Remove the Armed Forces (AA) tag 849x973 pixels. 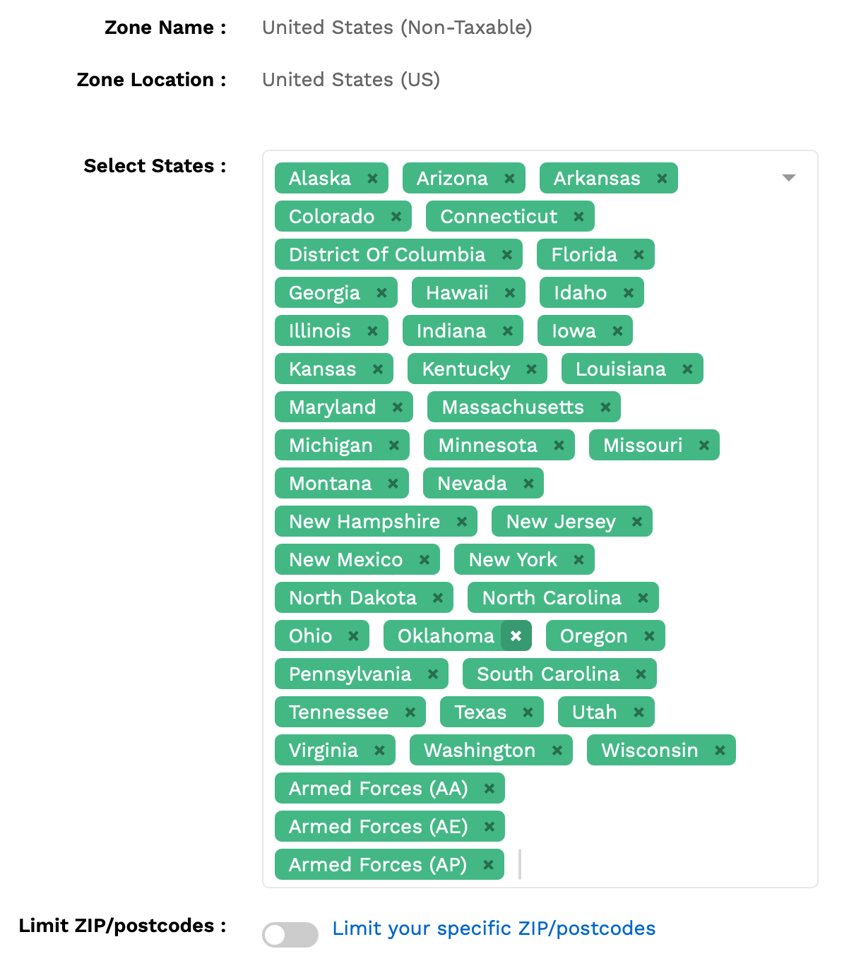[x=489, y=789]
